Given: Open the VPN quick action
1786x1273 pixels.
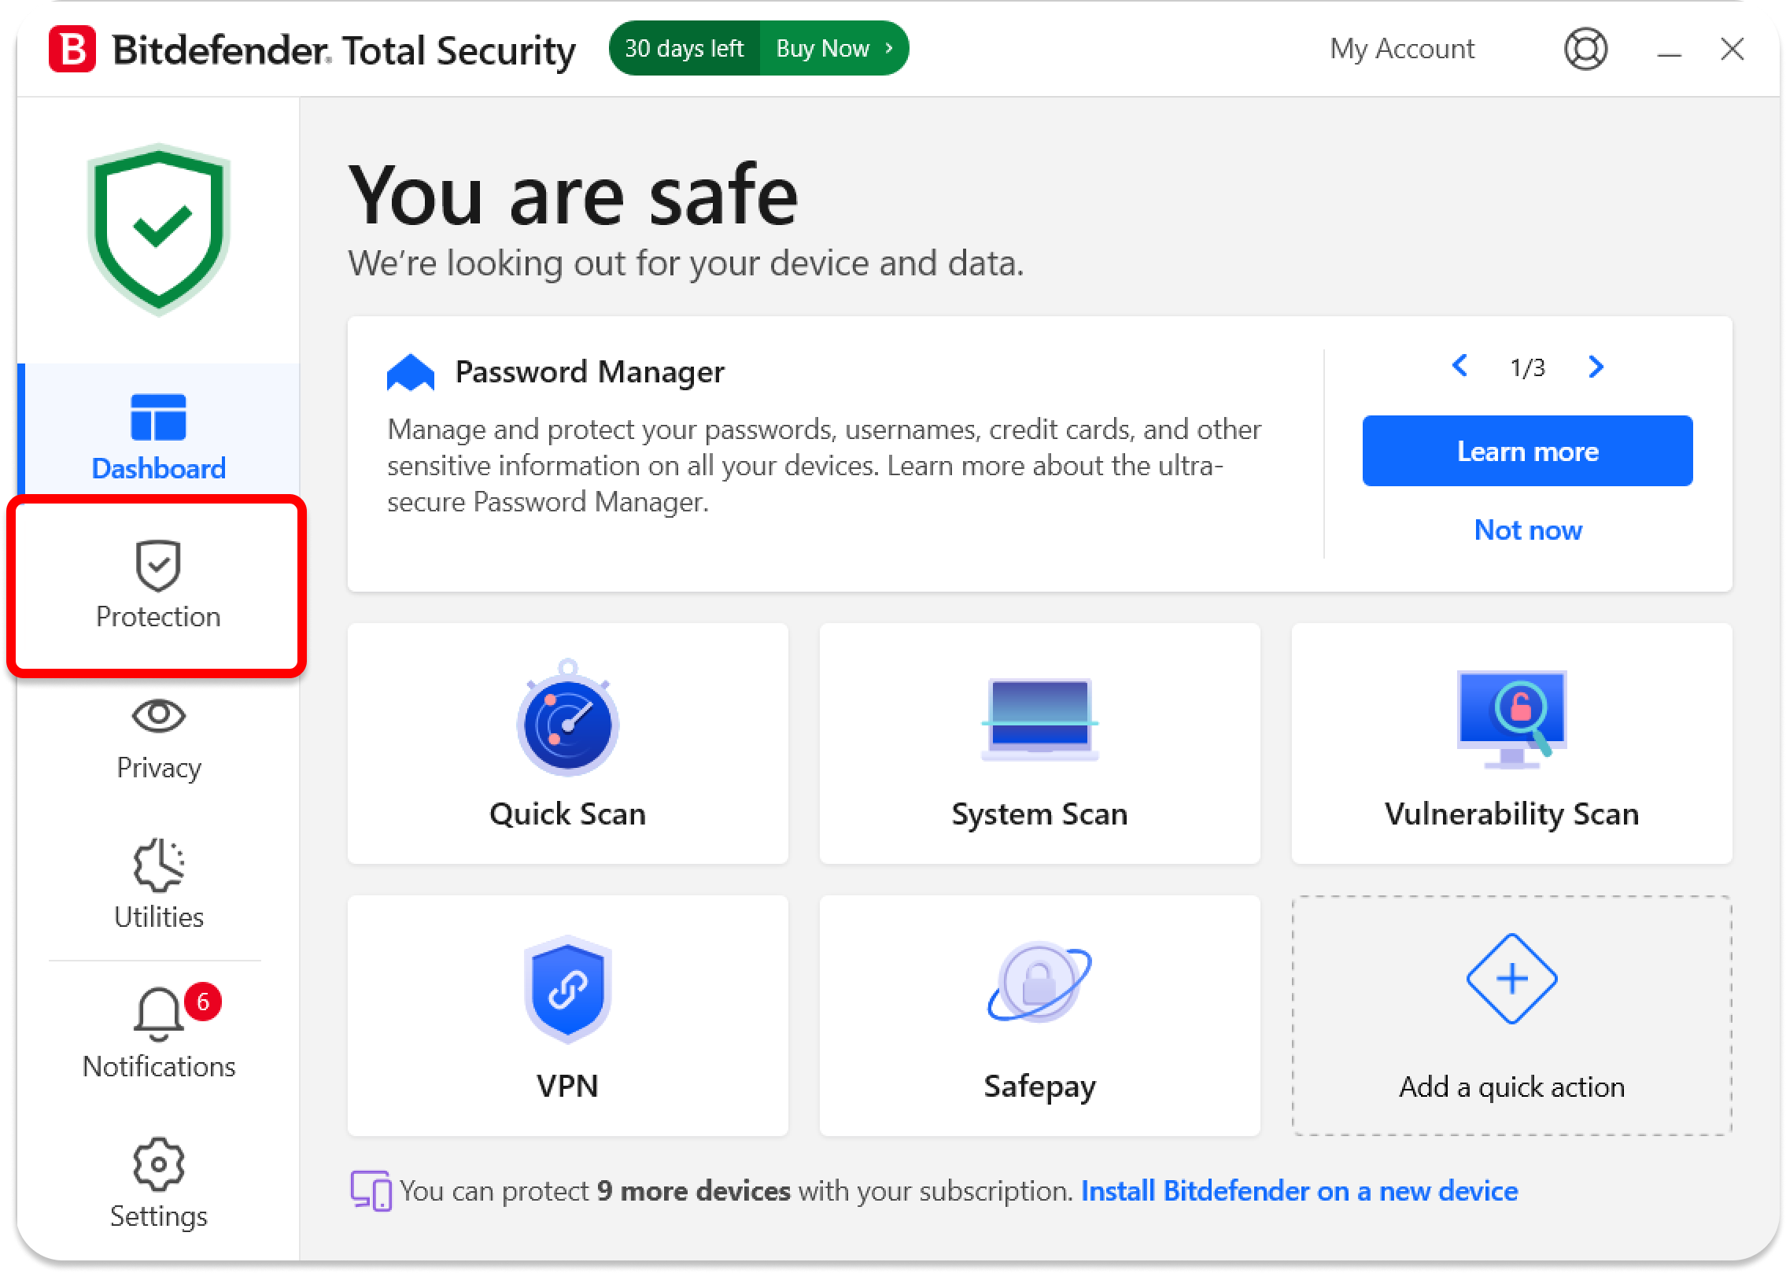Looking at the screenshot, I should pyautogui.click(x=567, y=1016).
